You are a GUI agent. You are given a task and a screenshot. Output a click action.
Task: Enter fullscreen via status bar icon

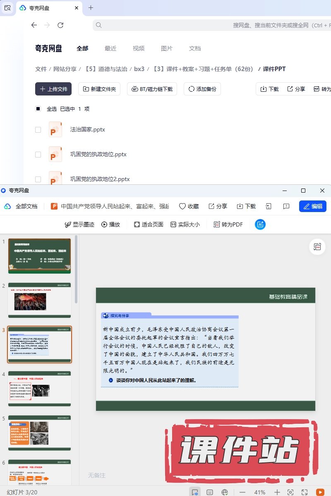pos(305,492)
